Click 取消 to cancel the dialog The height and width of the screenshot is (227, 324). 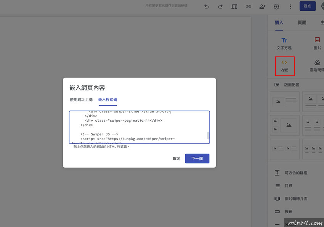[x=176, y=159]
